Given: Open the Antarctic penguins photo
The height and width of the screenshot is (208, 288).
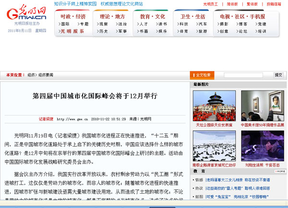Looking at the screenshot, I should pos(213,146).
